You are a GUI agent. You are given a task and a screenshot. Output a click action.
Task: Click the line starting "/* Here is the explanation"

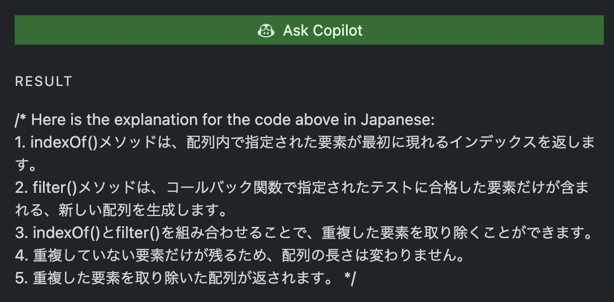click(x=225, y=119)
